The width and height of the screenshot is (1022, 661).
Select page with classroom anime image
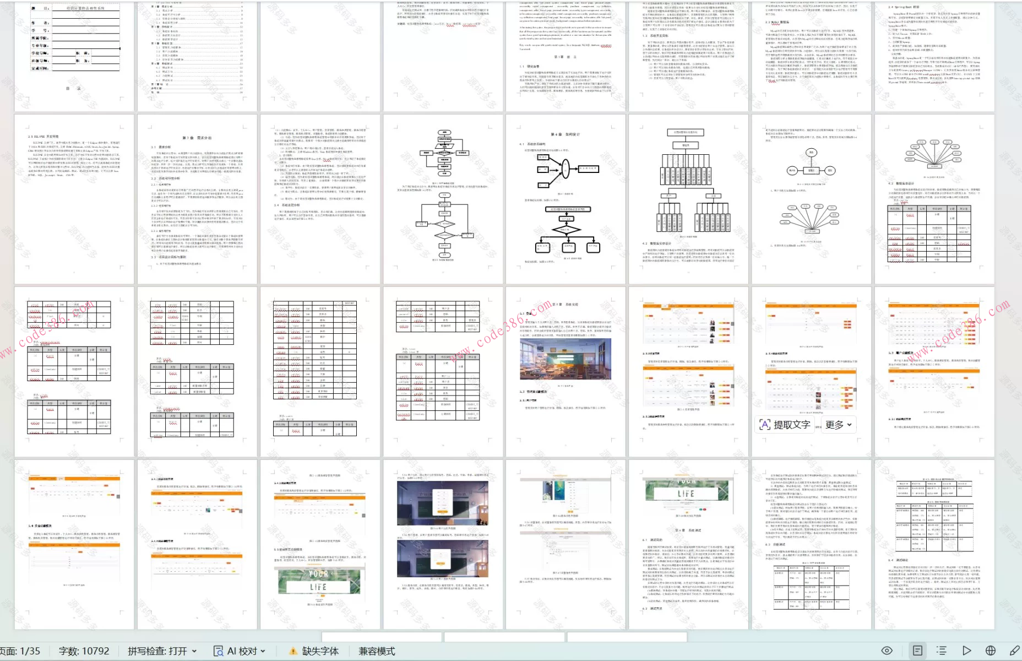(566, 372)
